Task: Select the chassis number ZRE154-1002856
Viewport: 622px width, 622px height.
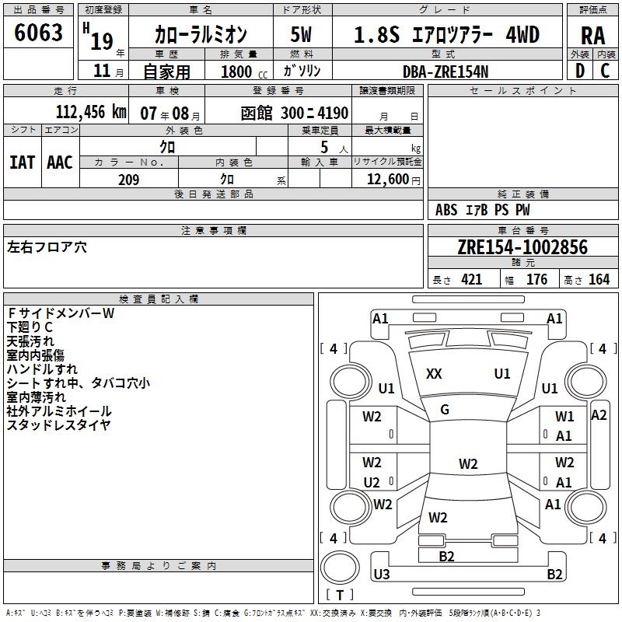Action: [522, 248]
